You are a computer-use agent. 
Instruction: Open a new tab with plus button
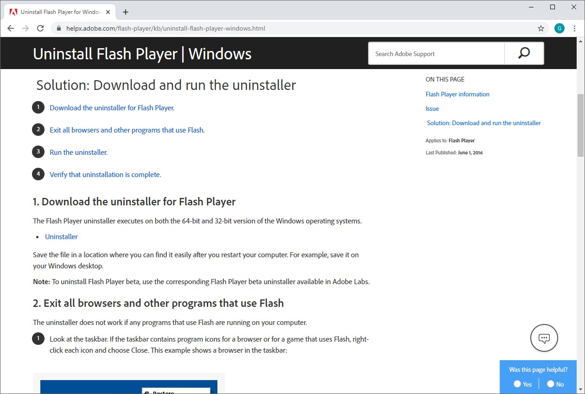coord(126,12)
